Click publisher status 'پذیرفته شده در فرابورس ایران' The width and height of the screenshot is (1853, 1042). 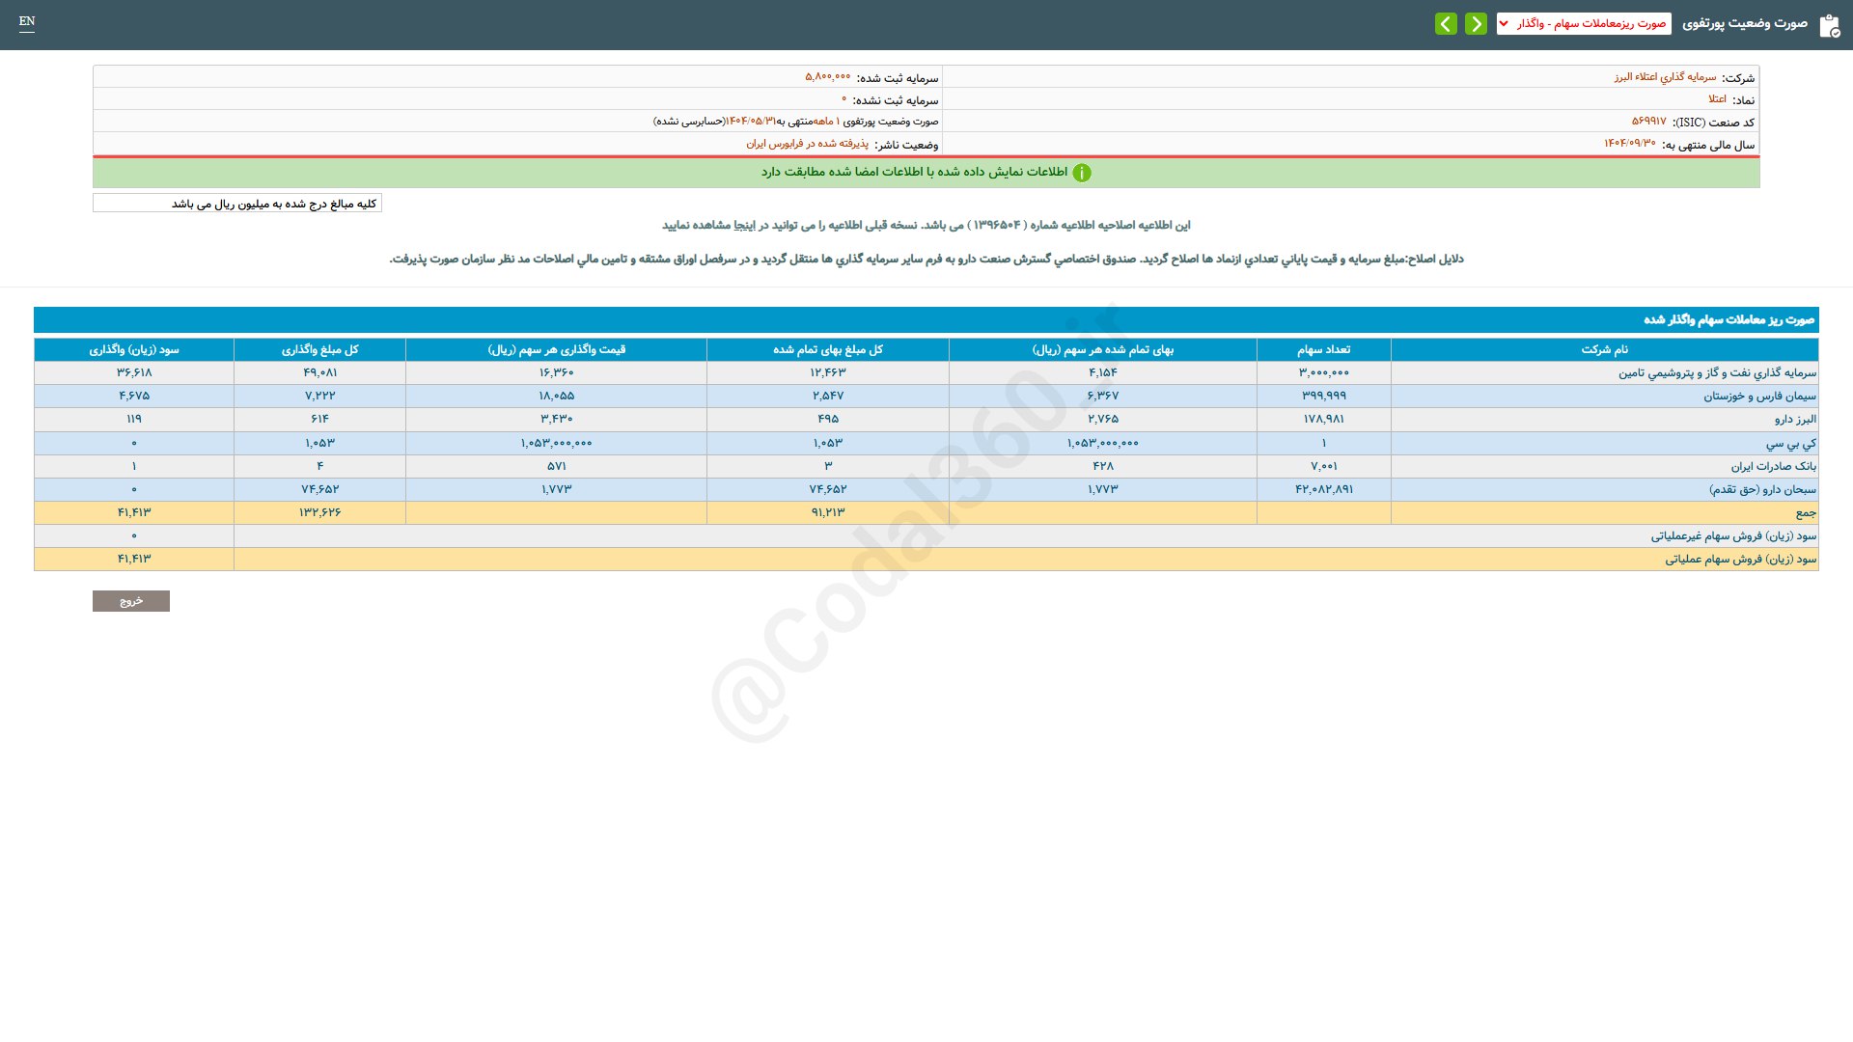(807, 144)
